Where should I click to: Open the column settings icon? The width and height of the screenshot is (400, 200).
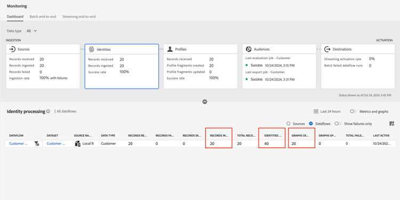point(391,124)
